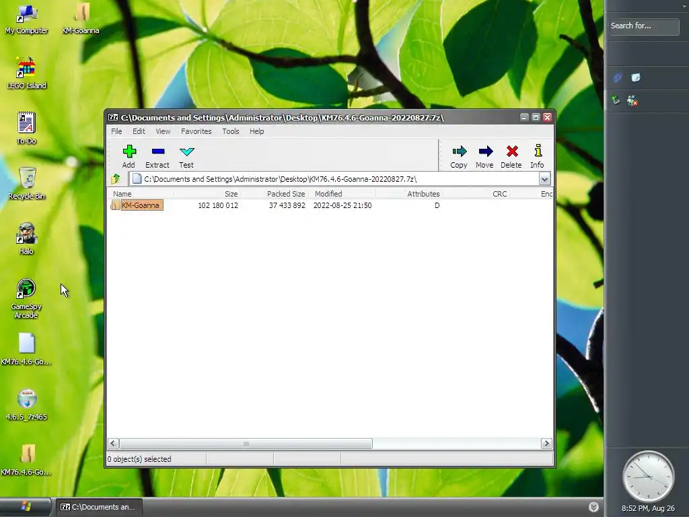Click the red Delete X icon

(x=512, y=151)
